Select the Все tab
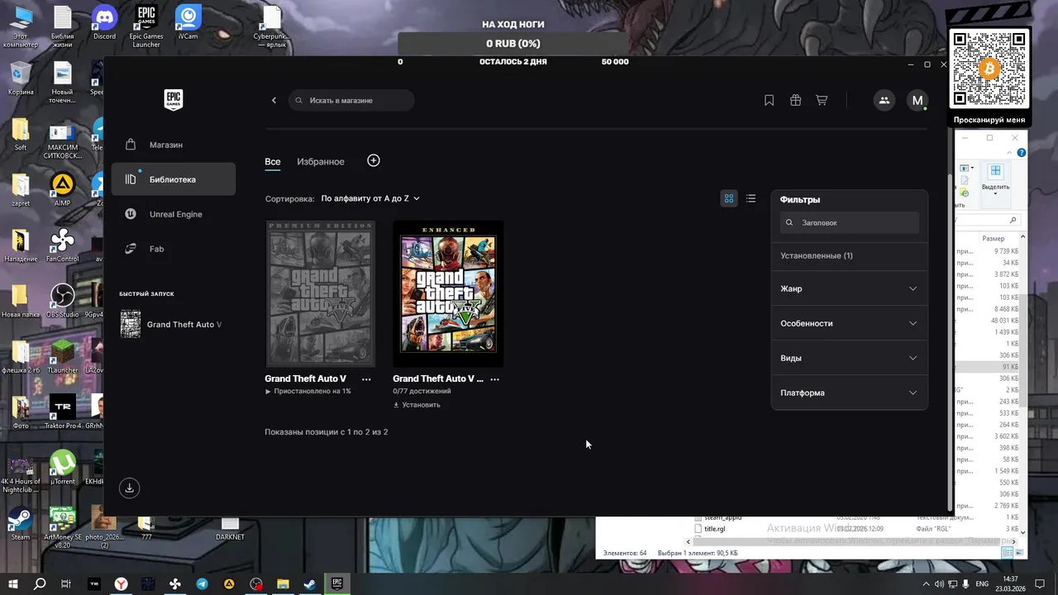Image resolution: width=1058 pixels, height=595 pixels. pos(273,161)
